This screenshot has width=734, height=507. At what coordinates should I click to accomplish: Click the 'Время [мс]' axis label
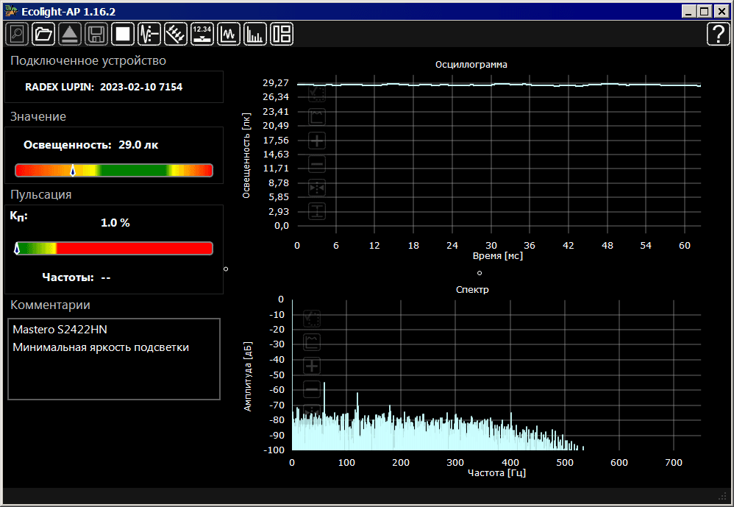click(x=498, y=255)
